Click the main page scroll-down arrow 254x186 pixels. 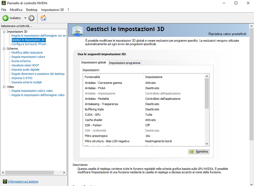251,184
